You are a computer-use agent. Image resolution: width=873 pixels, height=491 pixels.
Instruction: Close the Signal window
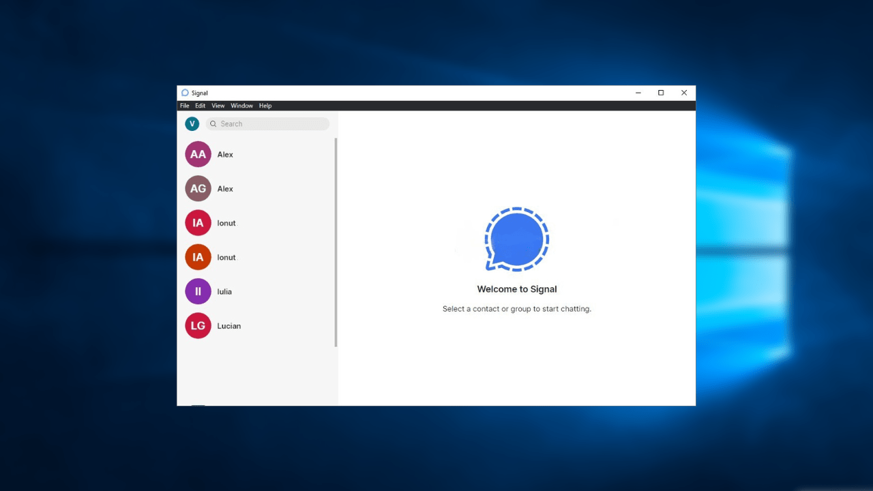[x=684, y=93]
